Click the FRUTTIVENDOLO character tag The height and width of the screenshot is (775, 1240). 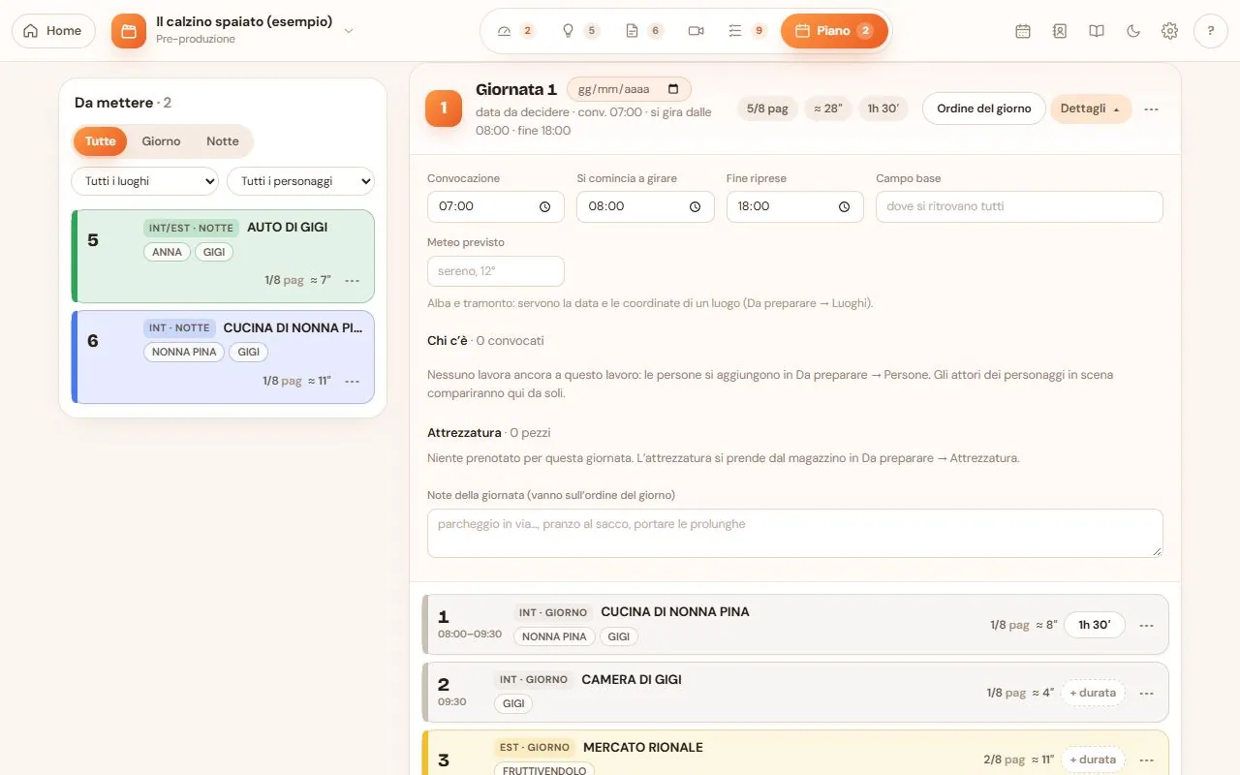point(543,769)
